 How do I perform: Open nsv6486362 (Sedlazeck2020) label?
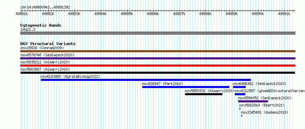coord(259,84)
